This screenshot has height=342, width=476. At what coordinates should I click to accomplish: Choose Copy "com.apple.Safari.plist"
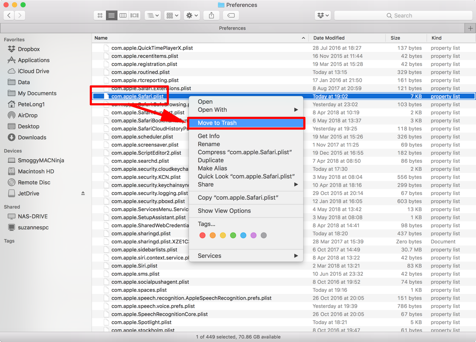tap(246, 198)
